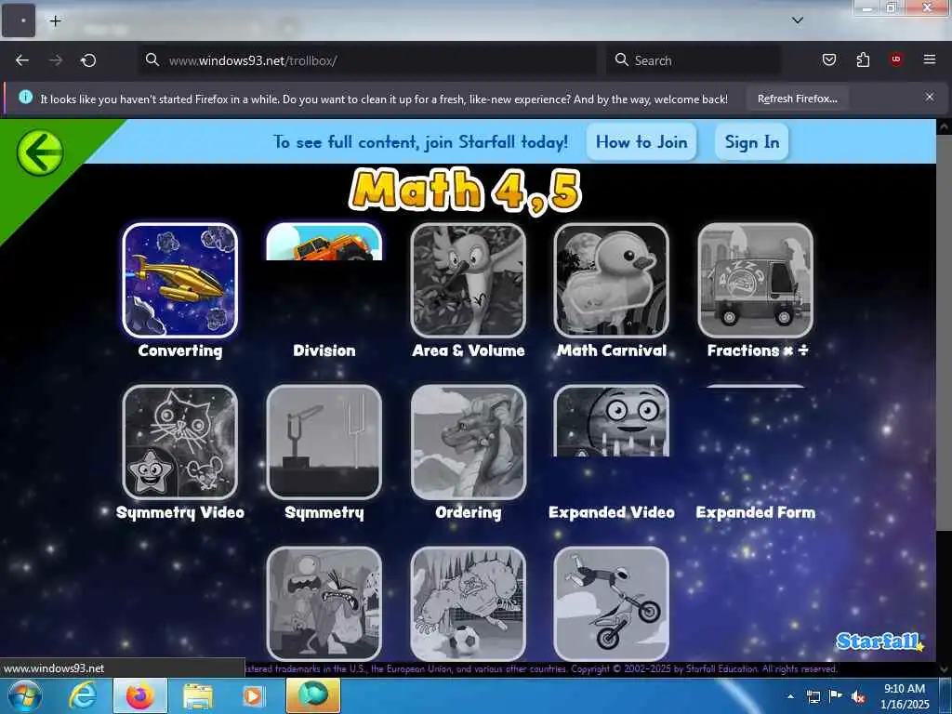
Task: Expand the list all tabs chevron
Action: (x=797, y=20)
